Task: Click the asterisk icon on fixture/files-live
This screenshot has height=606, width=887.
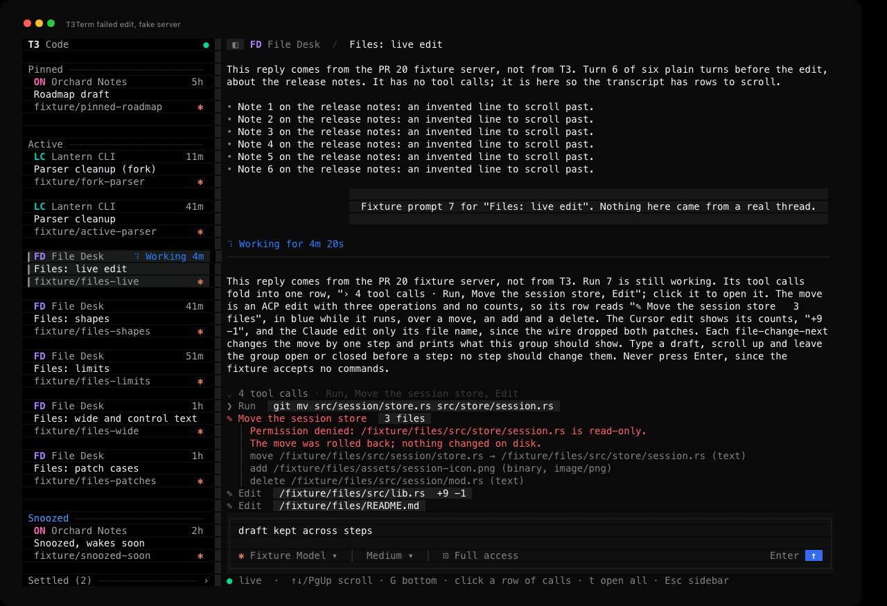Action: pyautogui.click(x=200, y=281)
